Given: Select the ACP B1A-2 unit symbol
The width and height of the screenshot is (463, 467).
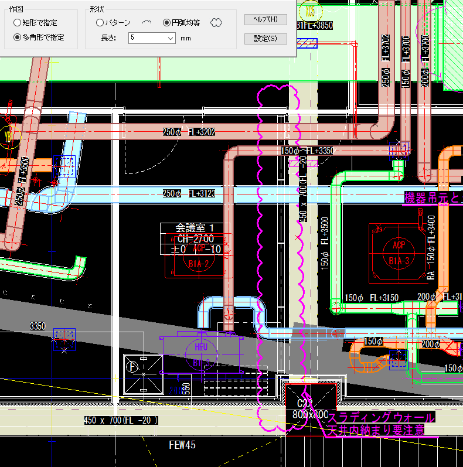Looking at the screenshot, I should click(199, 258).
